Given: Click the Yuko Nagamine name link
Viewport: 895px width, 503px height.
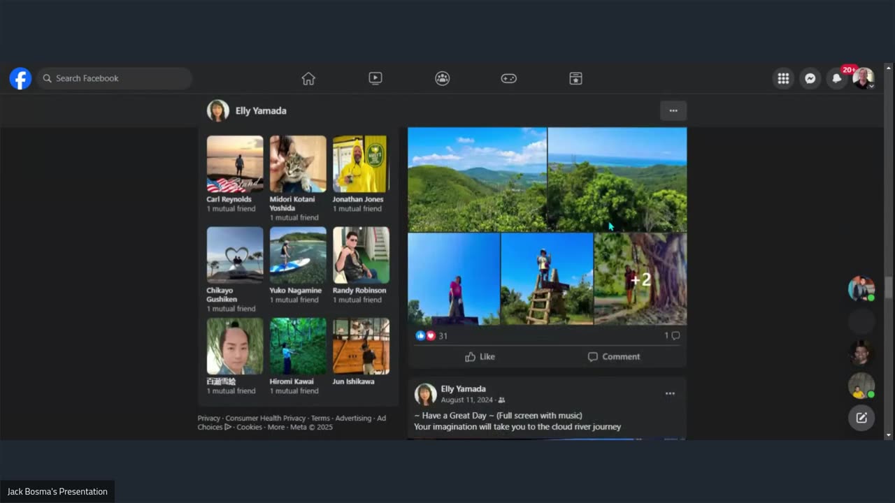Looking at the screenshot, I should pyautogui.click(x=296, y=291).
